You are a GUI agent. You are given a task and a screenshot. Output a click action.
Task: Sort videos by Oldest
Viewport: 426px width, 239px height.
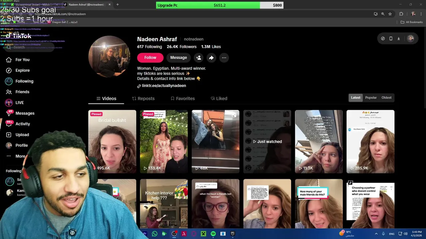386,98
